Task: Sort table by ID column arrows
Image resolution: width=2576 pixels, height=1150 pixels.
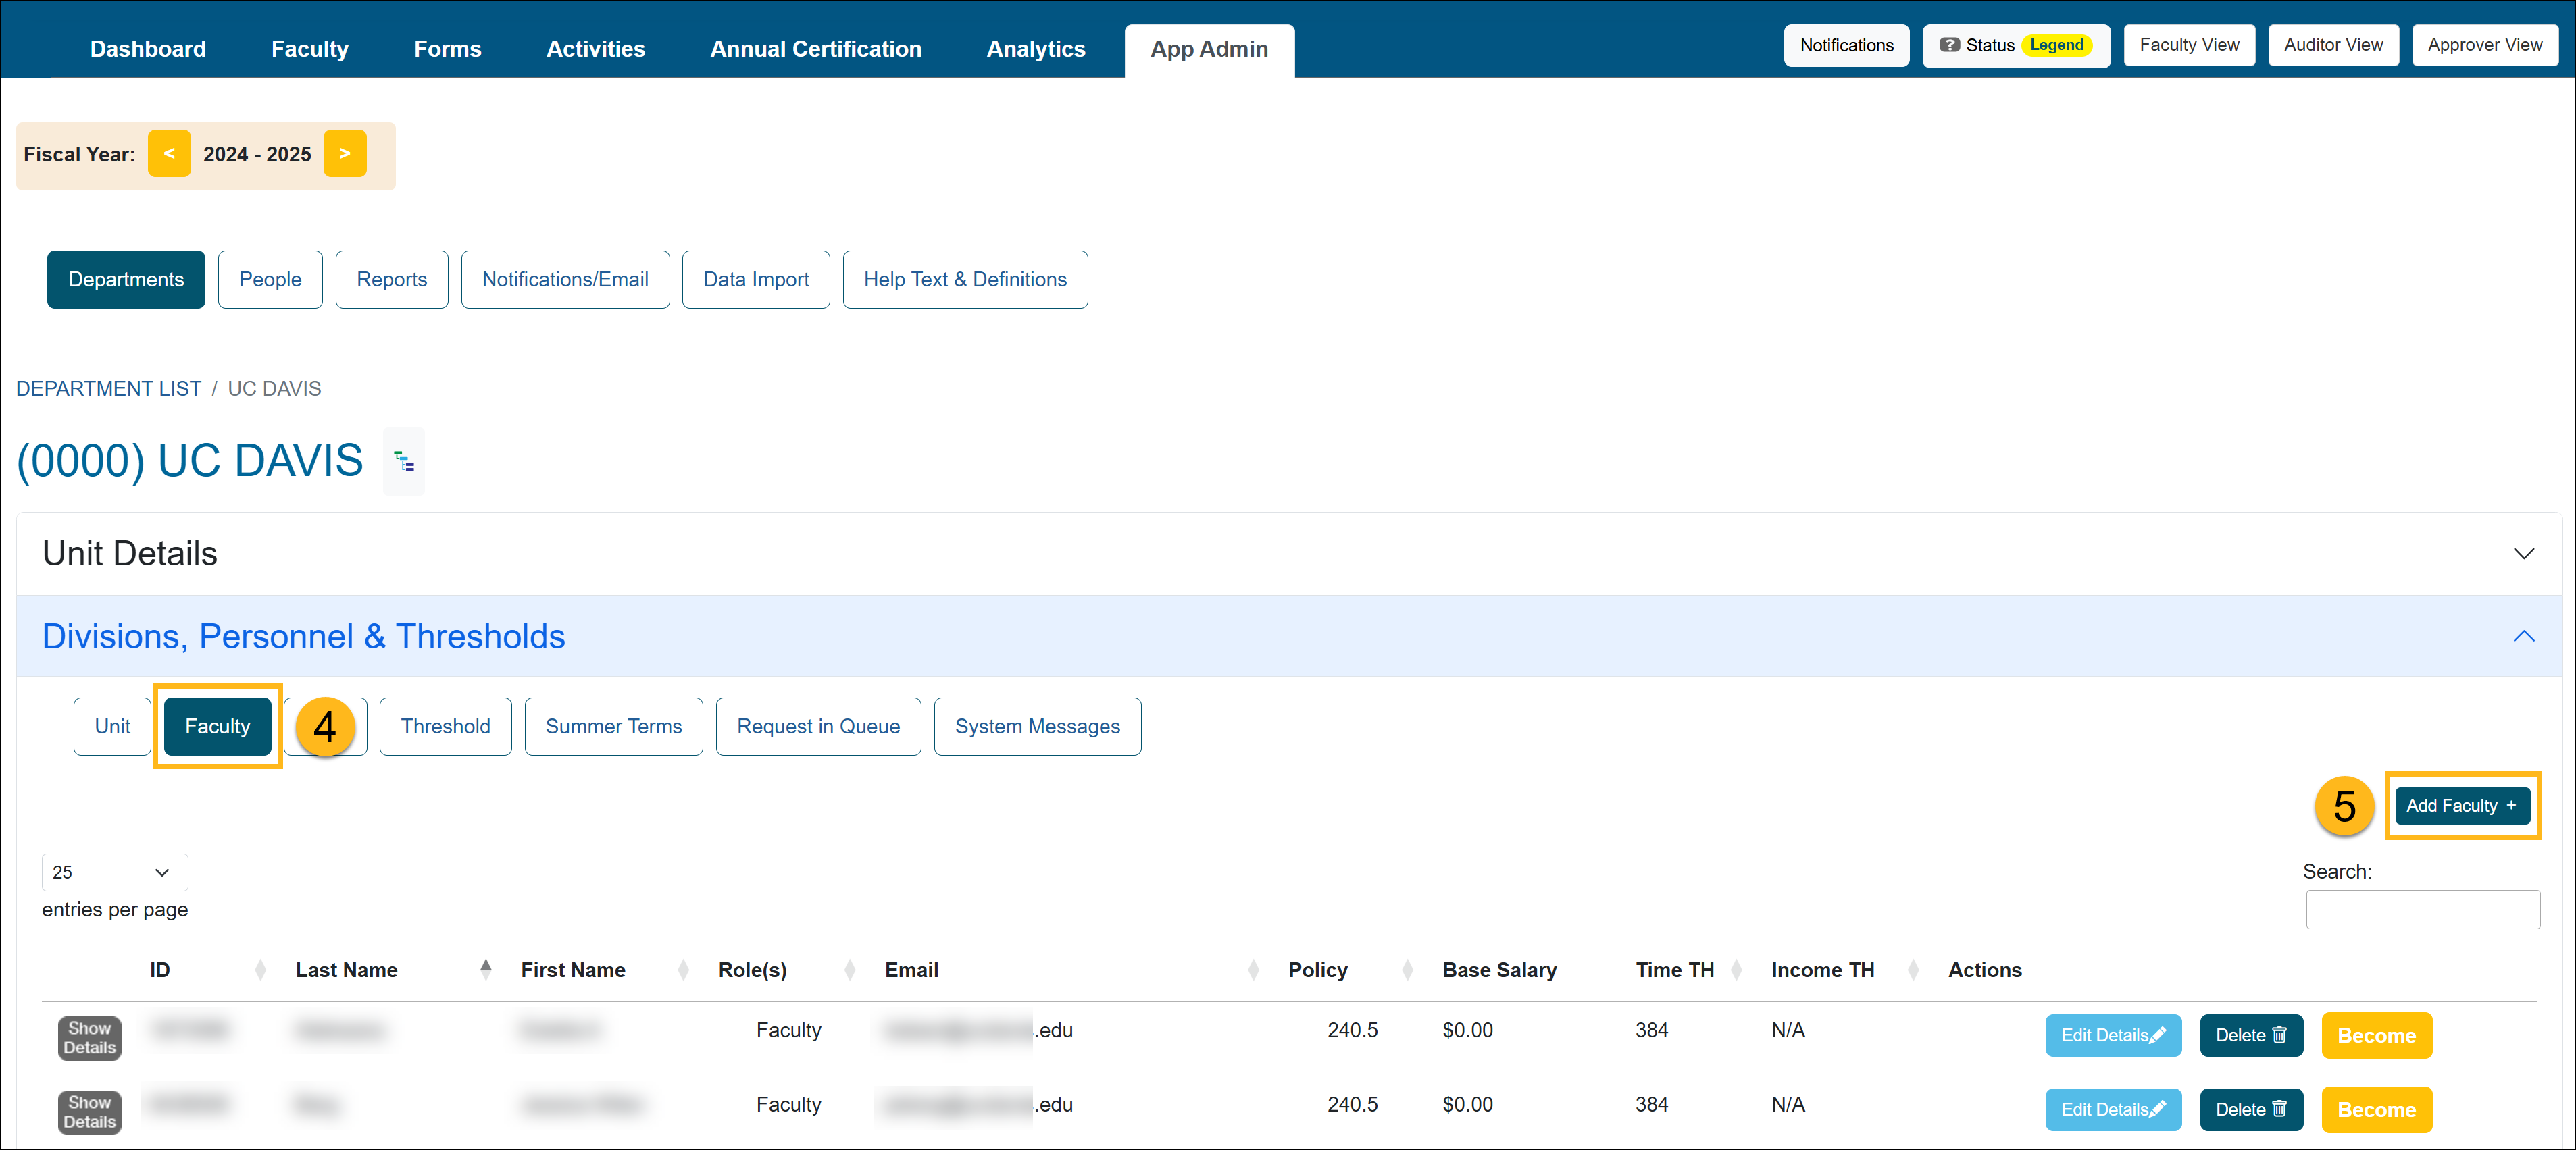Action: [x=260, y=970]
